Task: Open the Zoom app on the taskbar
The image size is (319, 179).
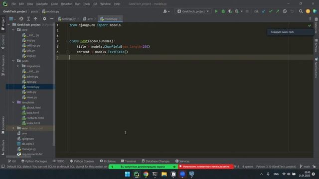Action: click(182, 174)
